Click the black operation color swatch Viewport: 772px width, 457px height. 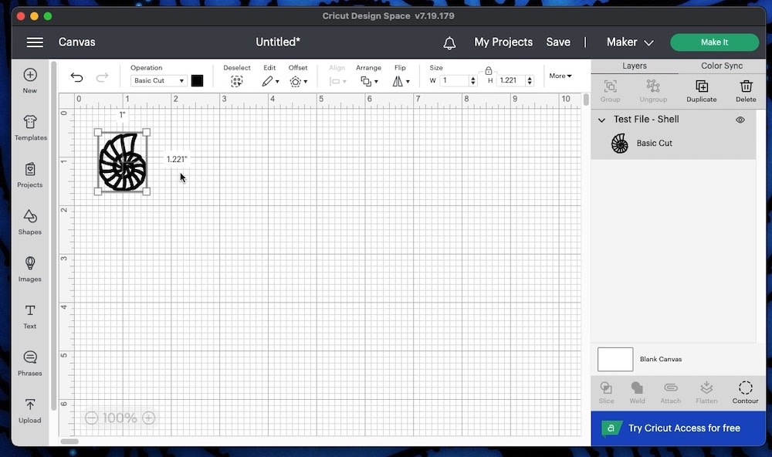point(197,81)
